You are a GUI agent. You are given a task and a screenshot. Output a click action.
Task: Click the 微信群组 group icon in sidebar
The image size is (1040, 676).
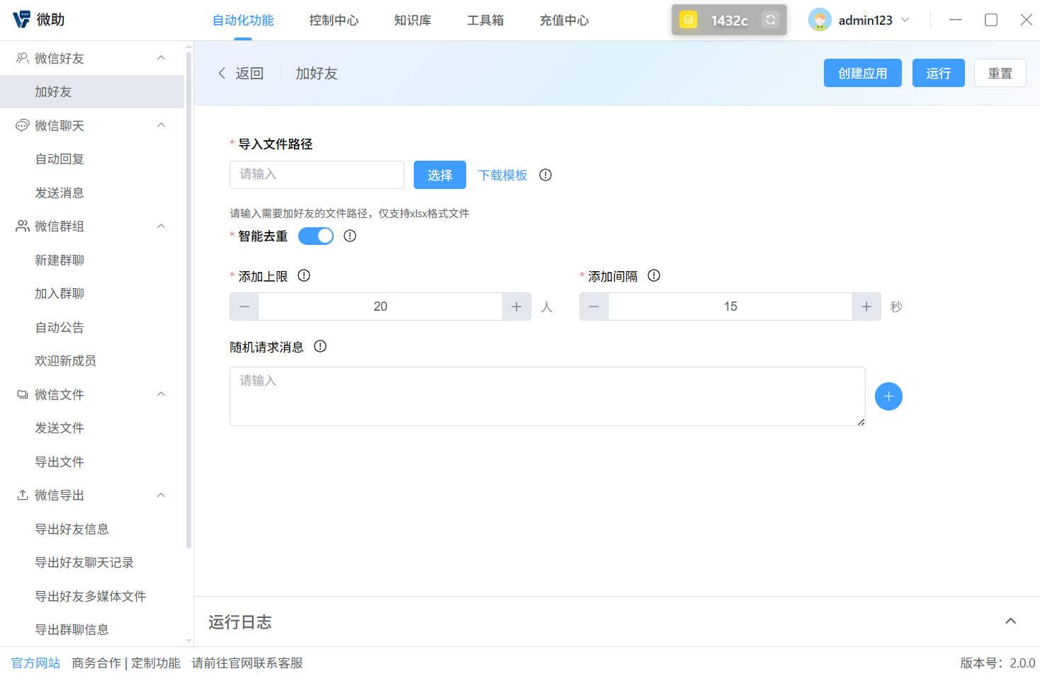pos(21,226)
